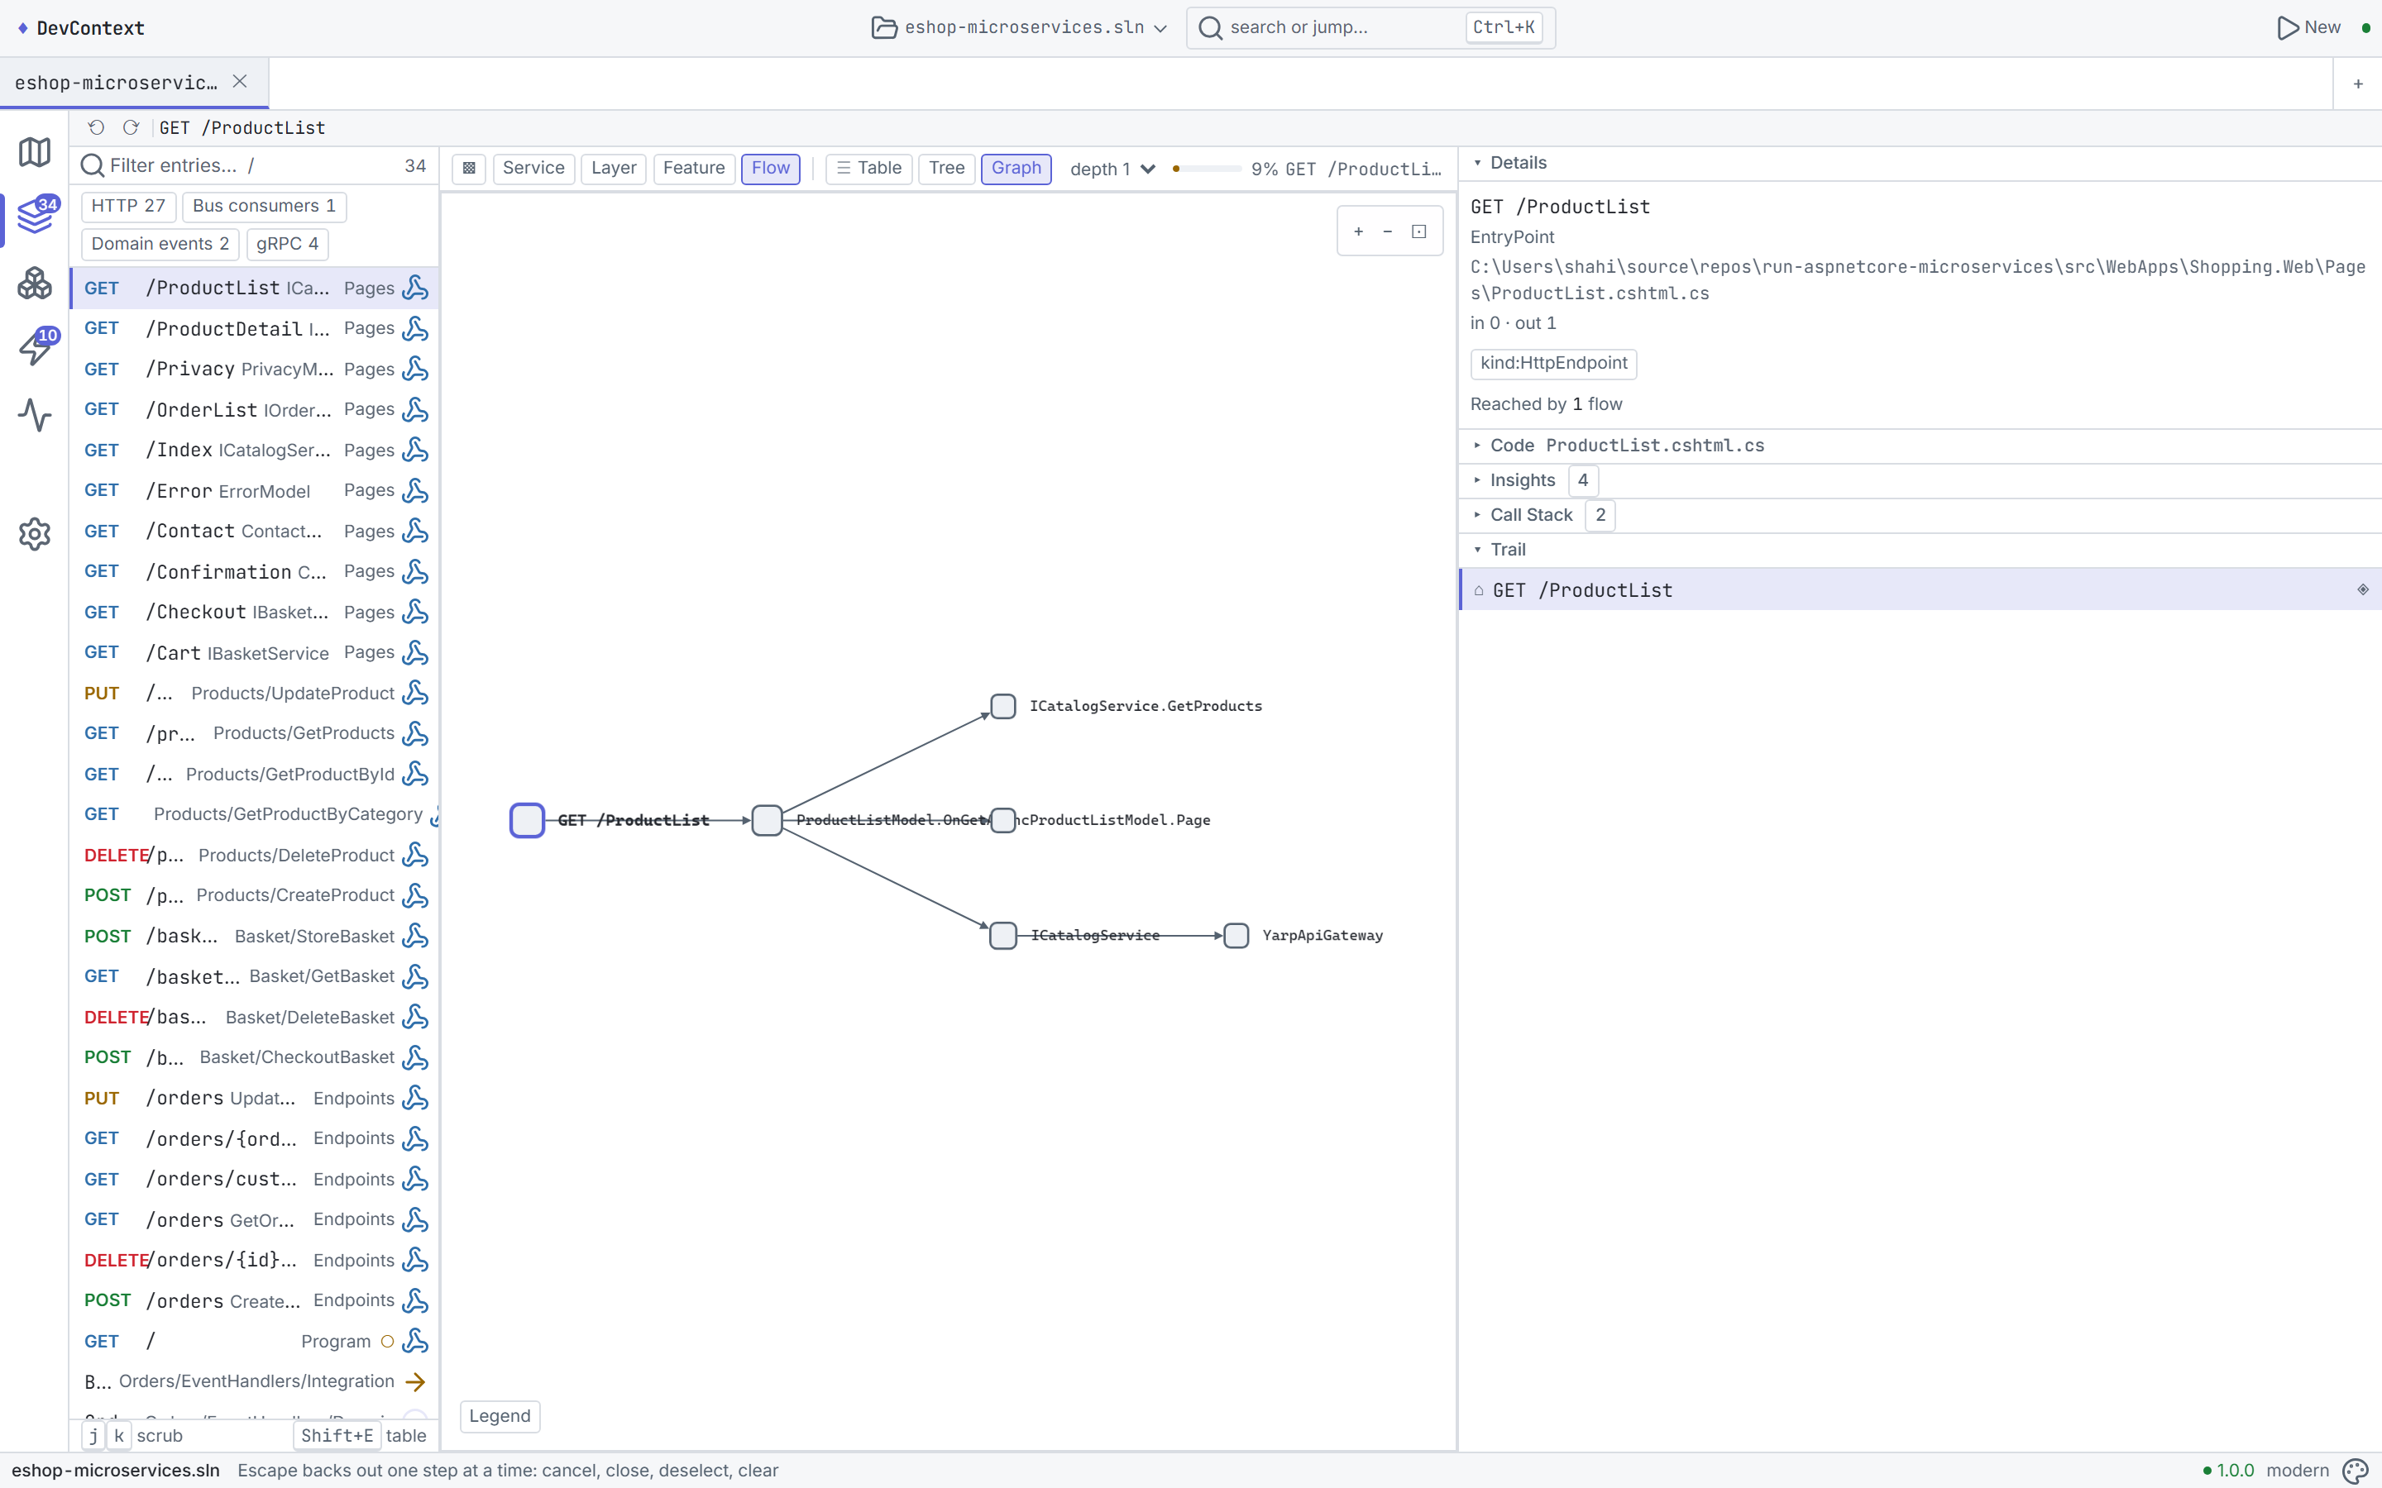2382x1488 pixels.
Task: Toggle the Feature grouping button
Action: tap(694, 169)
